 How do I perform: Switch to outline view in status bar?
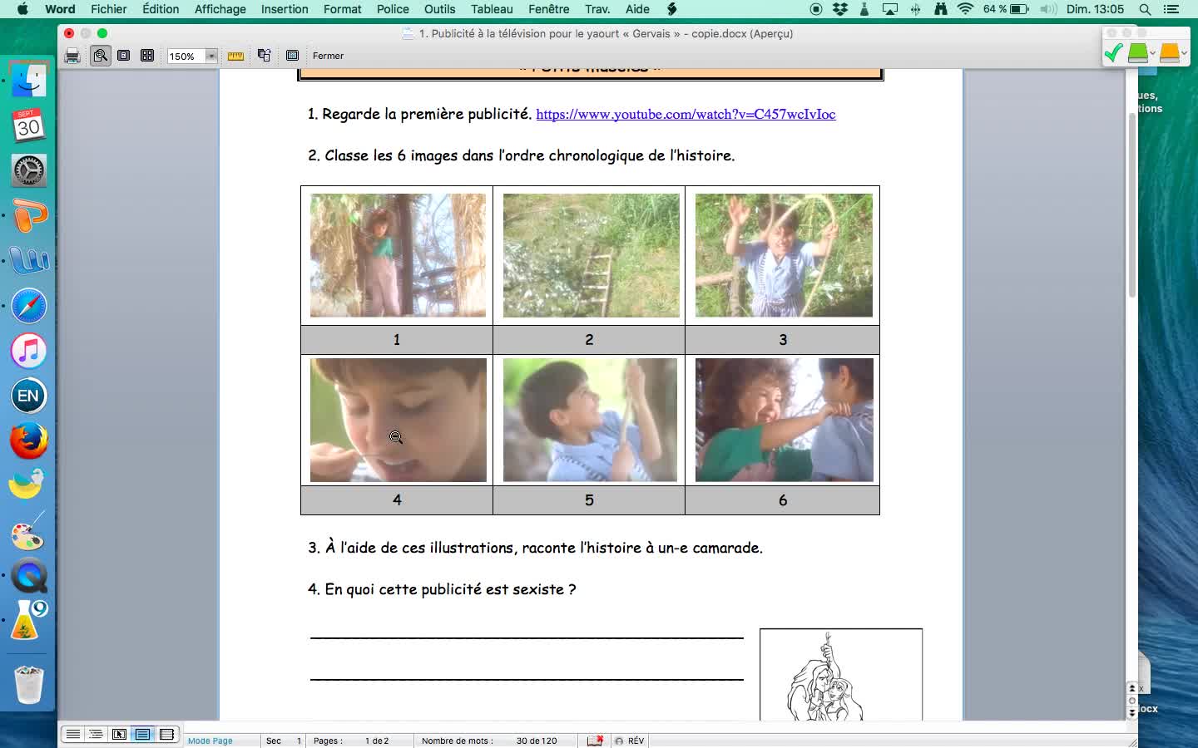[x=96, y=735]
